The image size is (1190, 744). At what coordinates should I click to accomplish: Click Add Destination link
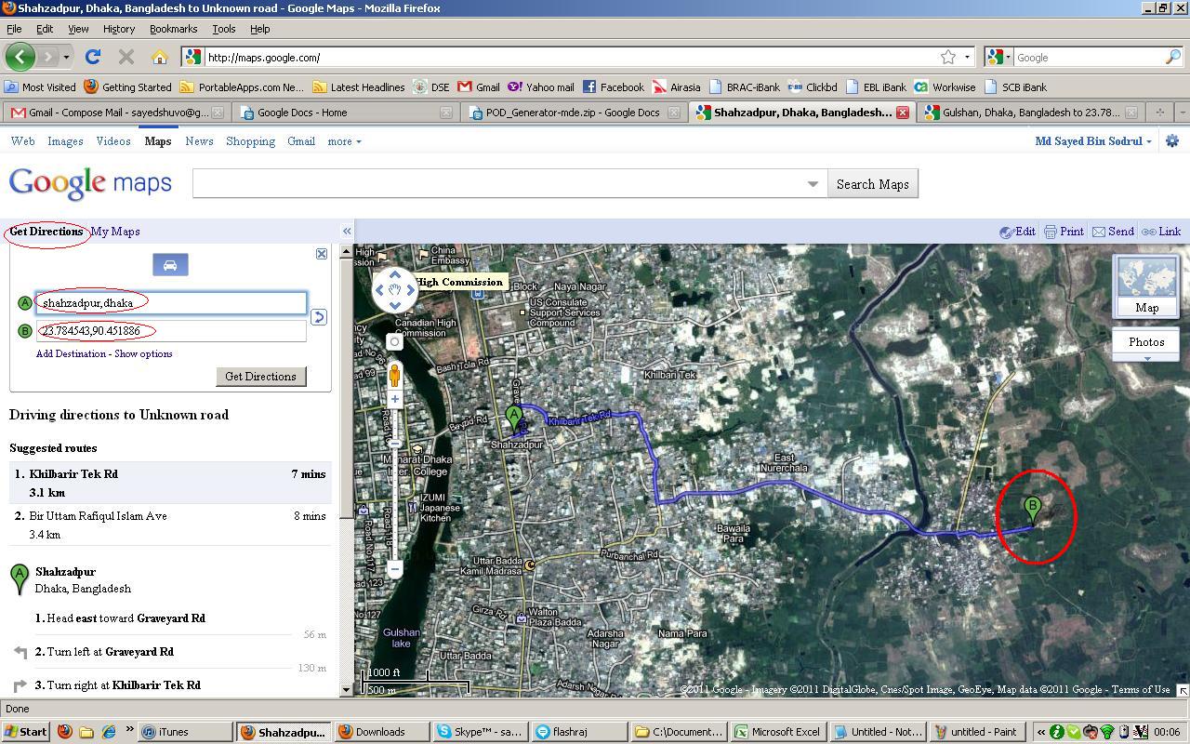71,353
